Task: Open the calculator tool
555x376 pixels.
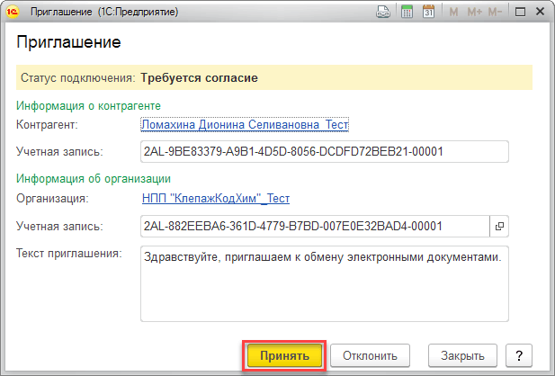Action: (407, 12)
